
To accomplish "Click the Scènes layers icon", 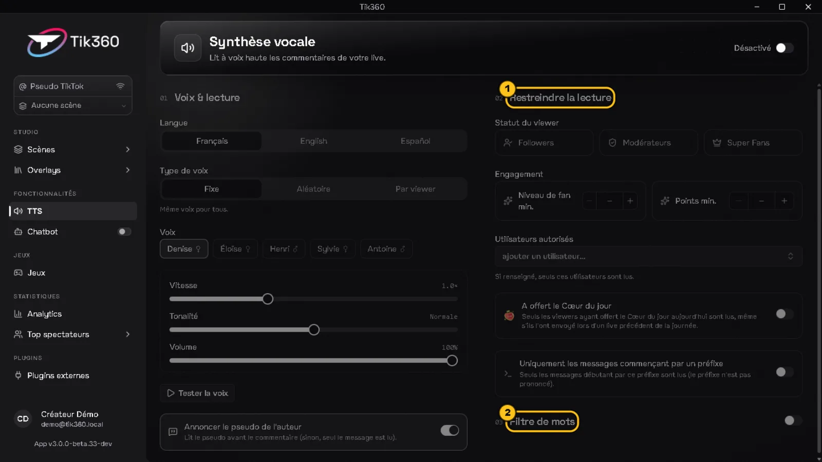I will click(18, 149).
